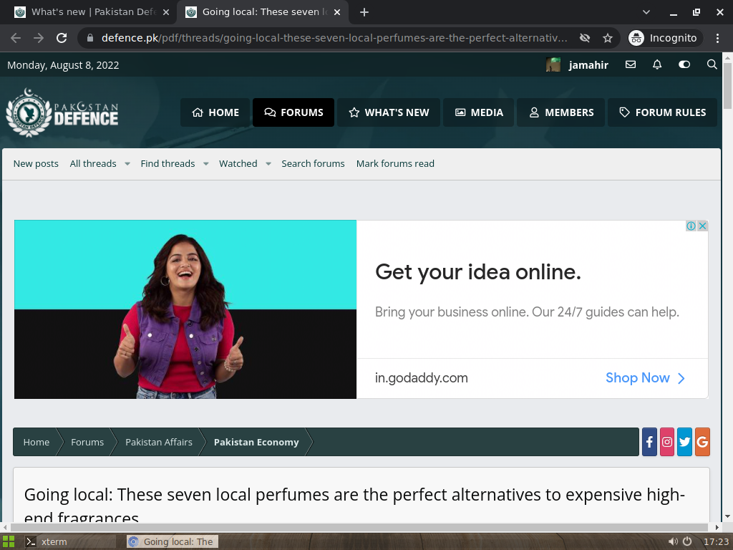Screen dimensions: 733x550
Task: Open Facebook social icon
Action: [x=649, y=442]
